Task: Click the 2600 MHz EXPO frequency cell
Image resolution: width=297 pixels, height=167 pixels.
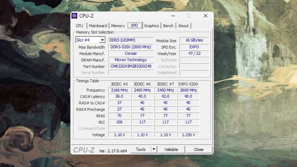Action: pos(188,90)
